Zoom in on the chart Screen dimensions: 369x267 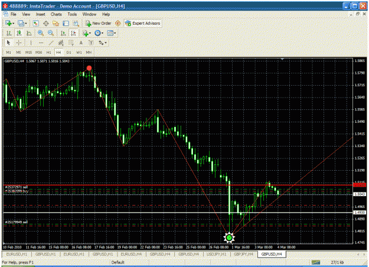(x=41, y=33)
